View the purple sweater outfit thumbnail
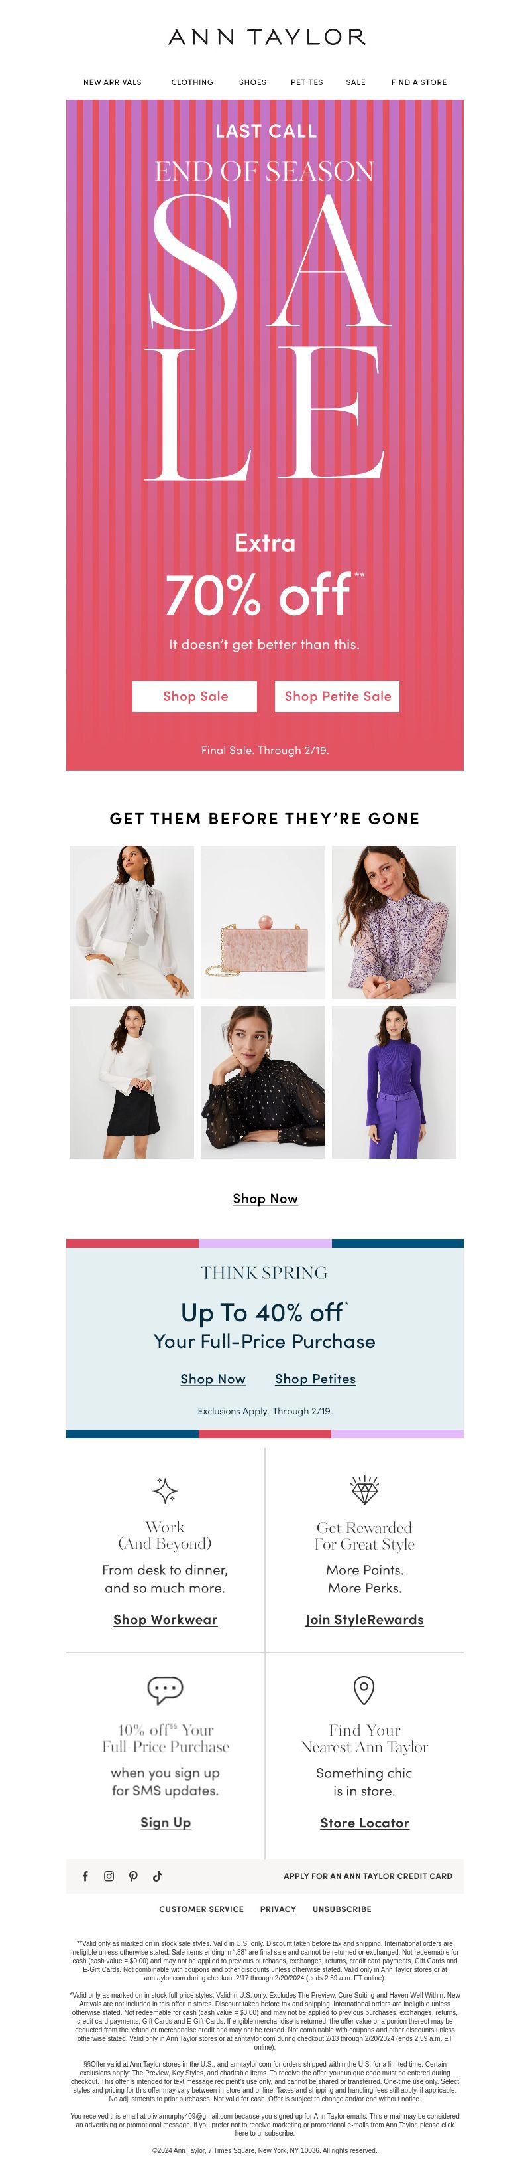The height and width of the screenshot is (2165, 530). [394, 1082]
